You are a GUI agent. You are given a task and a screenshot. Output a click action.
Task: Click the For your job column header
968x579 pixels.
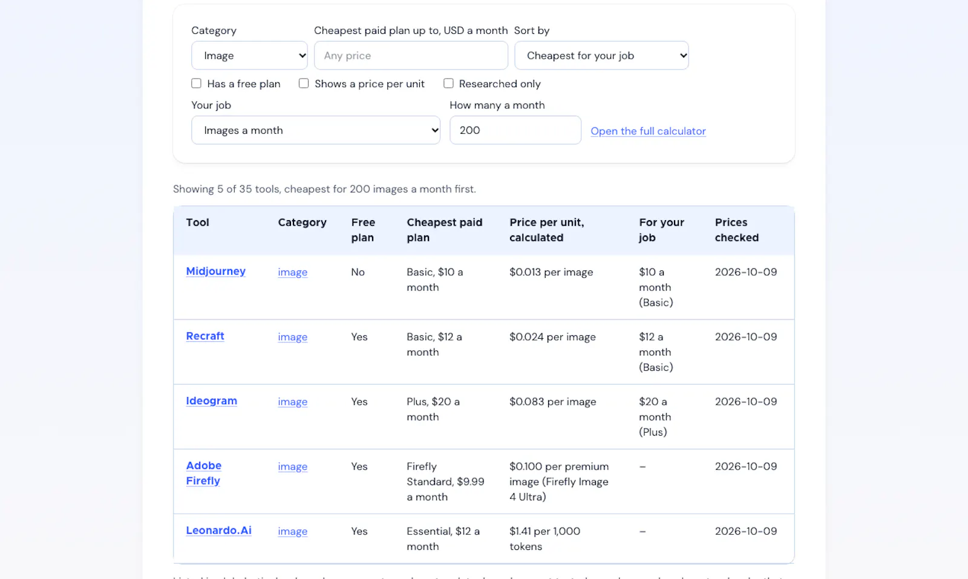[661, 230]
